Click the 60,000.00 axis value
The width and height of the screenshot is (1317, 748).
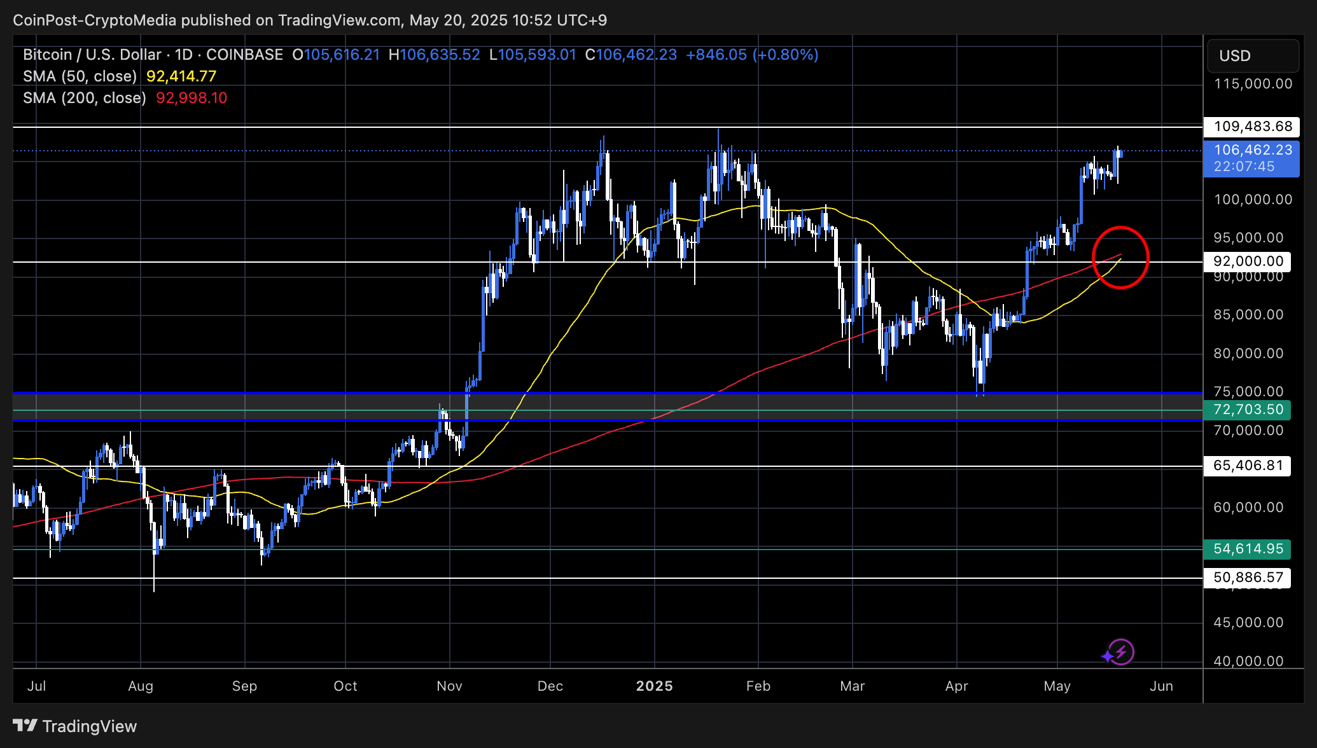tap(1248, 508)
